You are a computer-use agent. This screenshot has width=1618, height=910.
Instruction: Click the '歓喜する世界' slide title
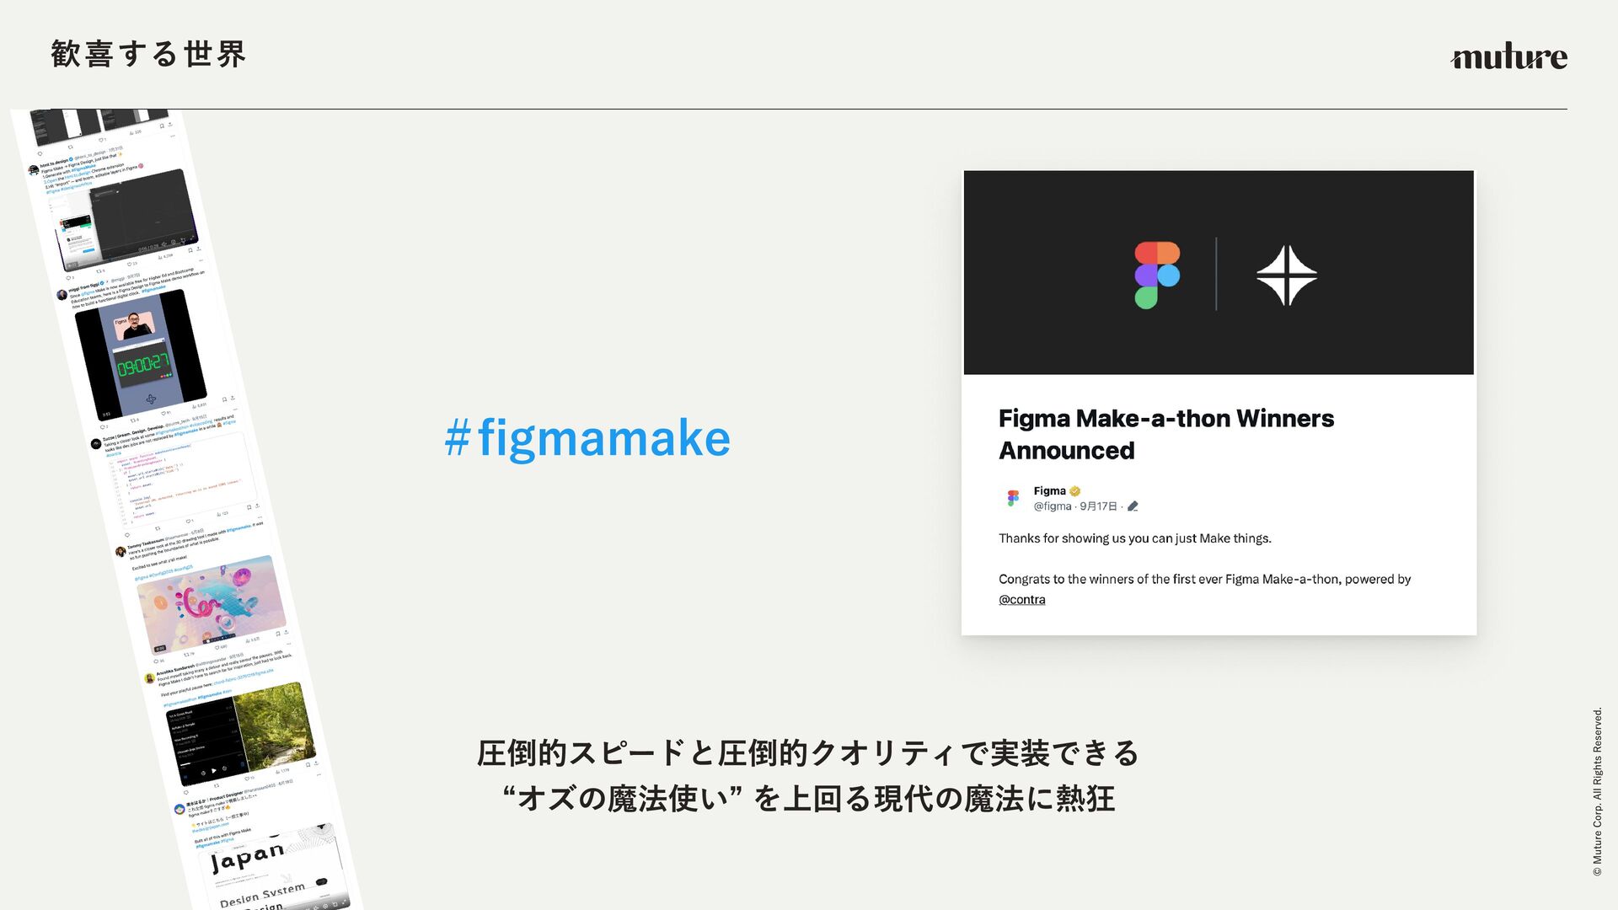(x=148, y=54)
